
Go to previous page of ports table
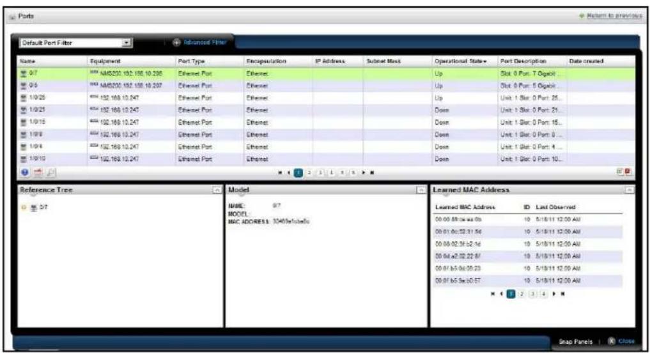tap(288, 173)
